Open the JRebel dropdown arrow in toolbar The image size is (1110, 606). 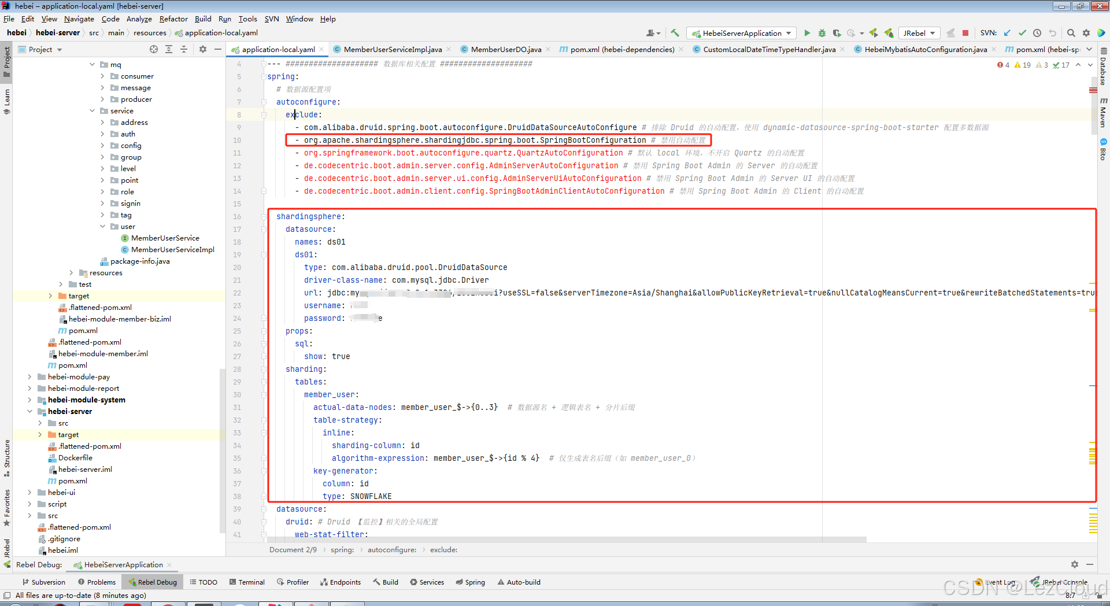click(932, 33)
